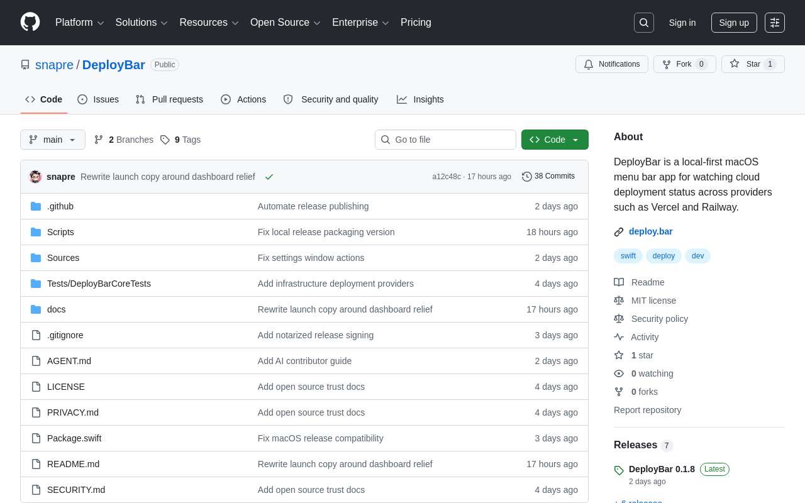The height and width of the screenshot is (503, 805).
Task: Open the Security and quality tab
Action: click(331, 99)
